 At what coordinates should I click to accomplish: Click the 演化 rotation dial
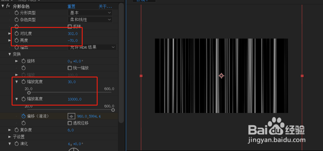coord(74,149)
